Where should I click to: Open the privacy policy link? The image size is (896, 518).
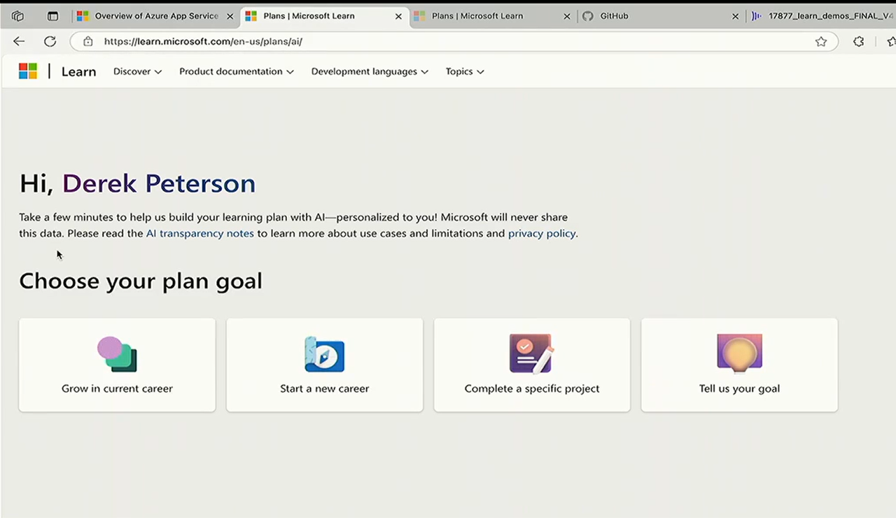point(542,234)
